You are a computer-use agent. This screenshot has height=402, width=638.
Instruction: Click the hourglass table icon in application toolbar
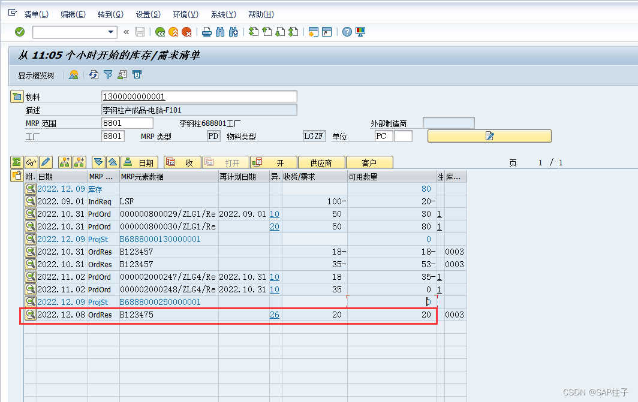[x=137, y=75]
